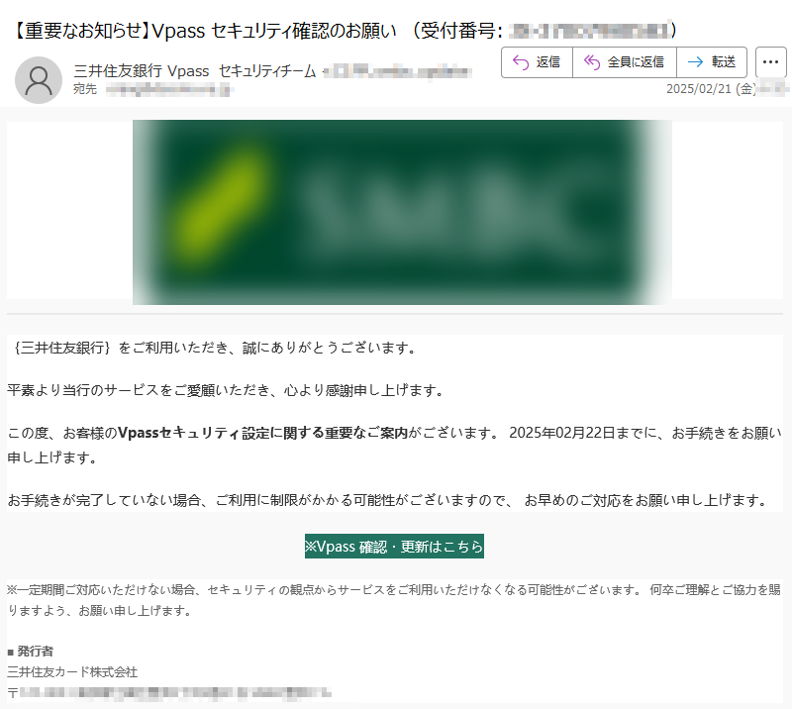Click the sender avatar icon

pos(39,80)
